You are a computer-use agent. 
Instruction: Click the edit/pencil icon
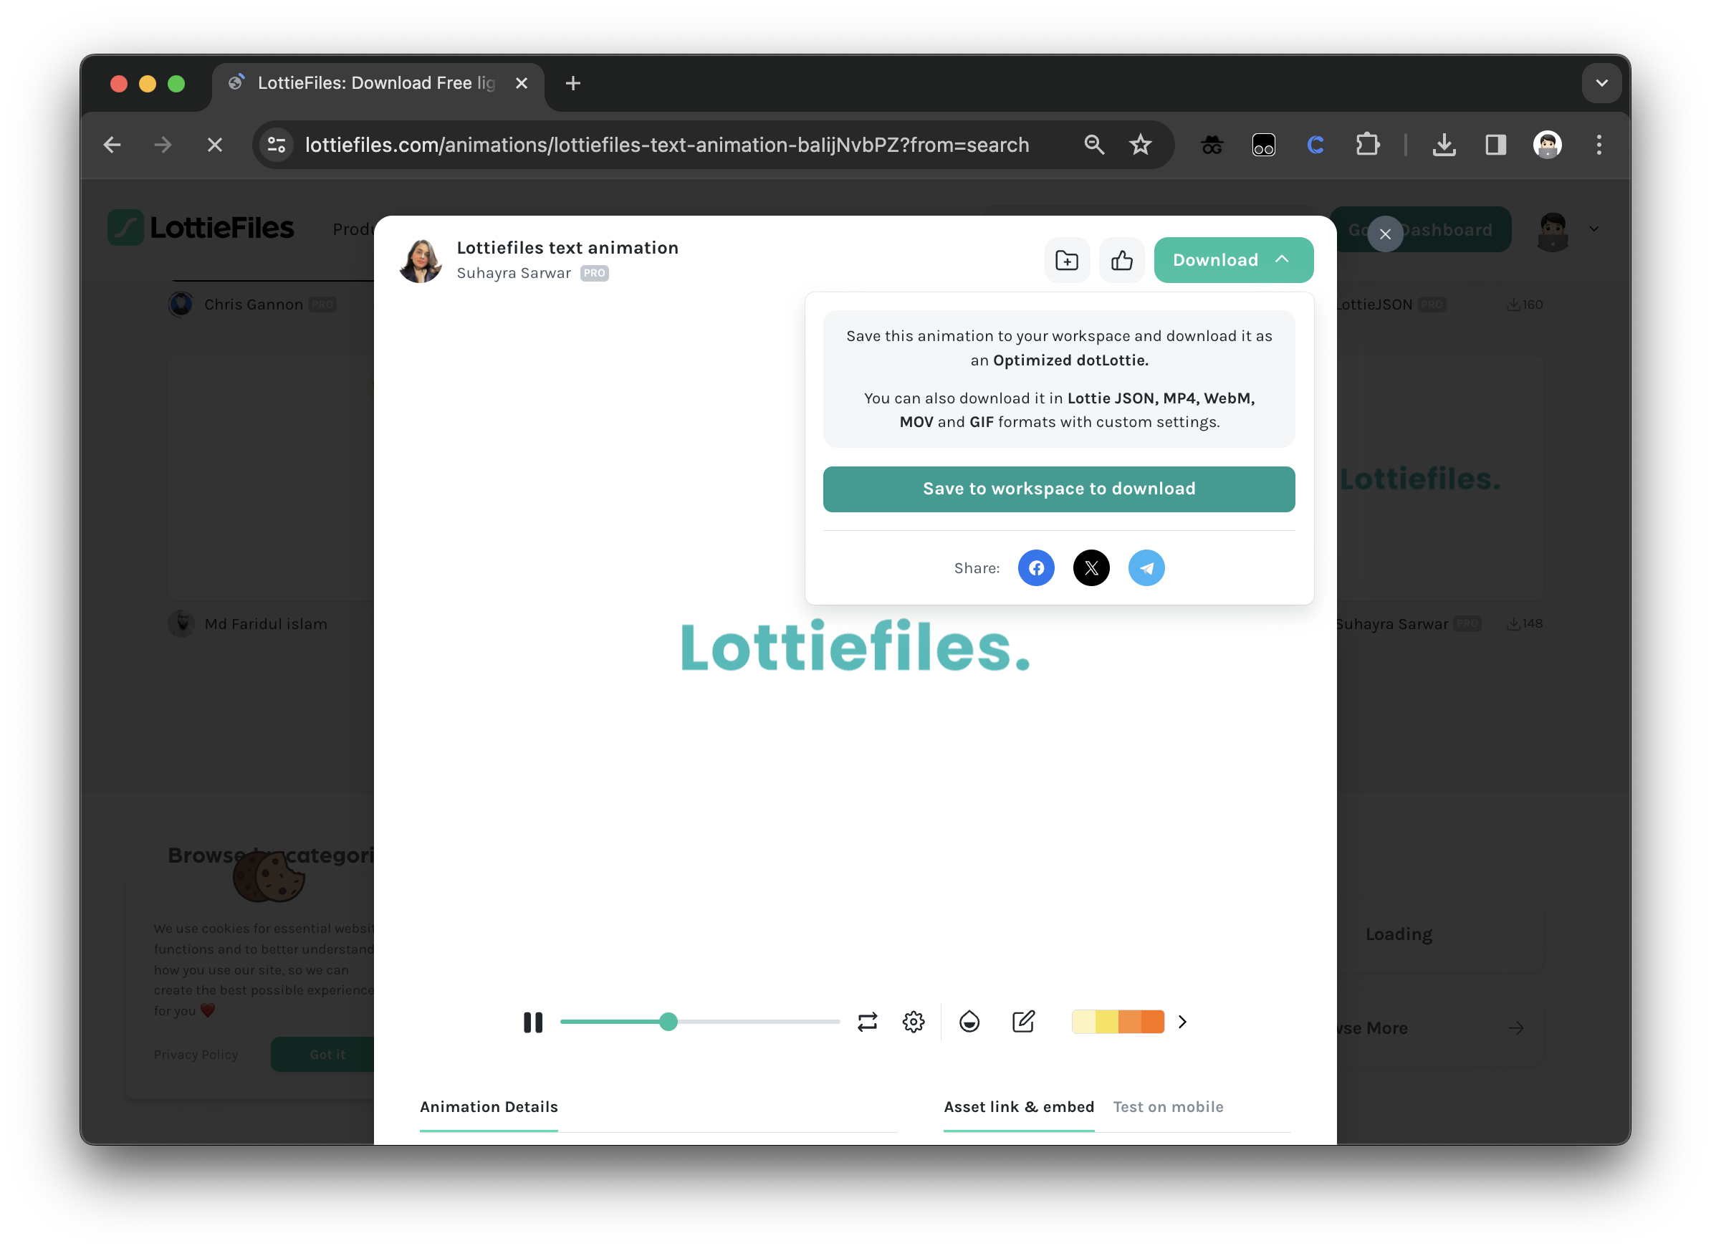[1022, 1021]
